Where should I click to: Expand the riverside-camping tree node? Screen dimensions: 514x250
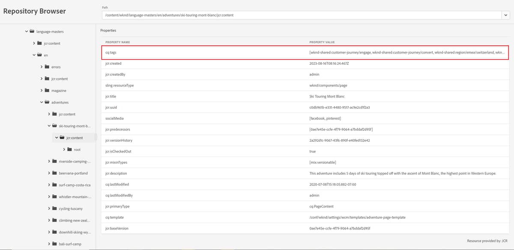tap(49, 161)
